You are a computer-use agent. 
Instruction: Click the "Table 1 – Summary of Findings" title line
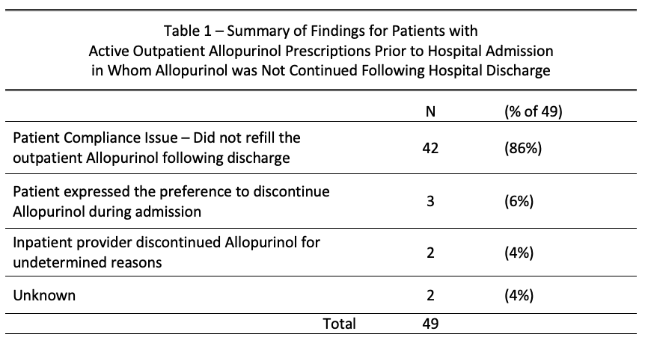pyautogui.click(x=320, y=31)
